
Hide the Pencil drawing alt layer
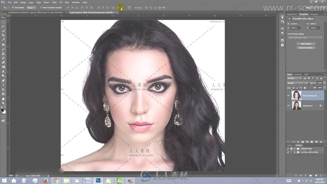tap(289, 96)
